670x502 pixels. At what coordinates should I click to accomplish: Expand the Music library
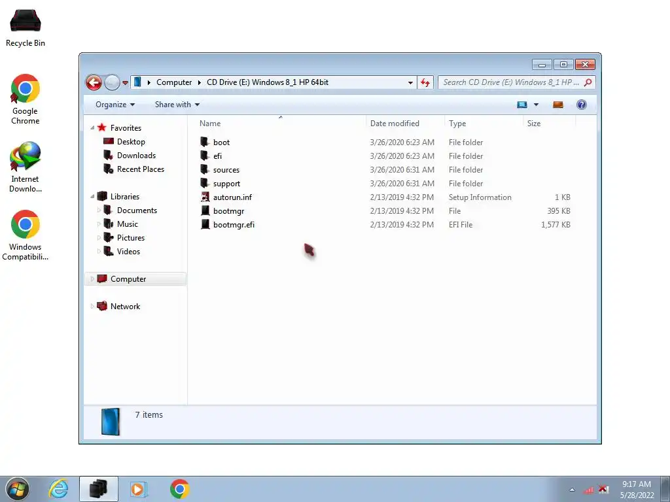[99, 224]
